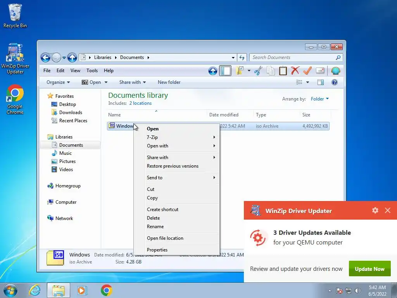Go up one folder using navigation Up button

[72, 57]
